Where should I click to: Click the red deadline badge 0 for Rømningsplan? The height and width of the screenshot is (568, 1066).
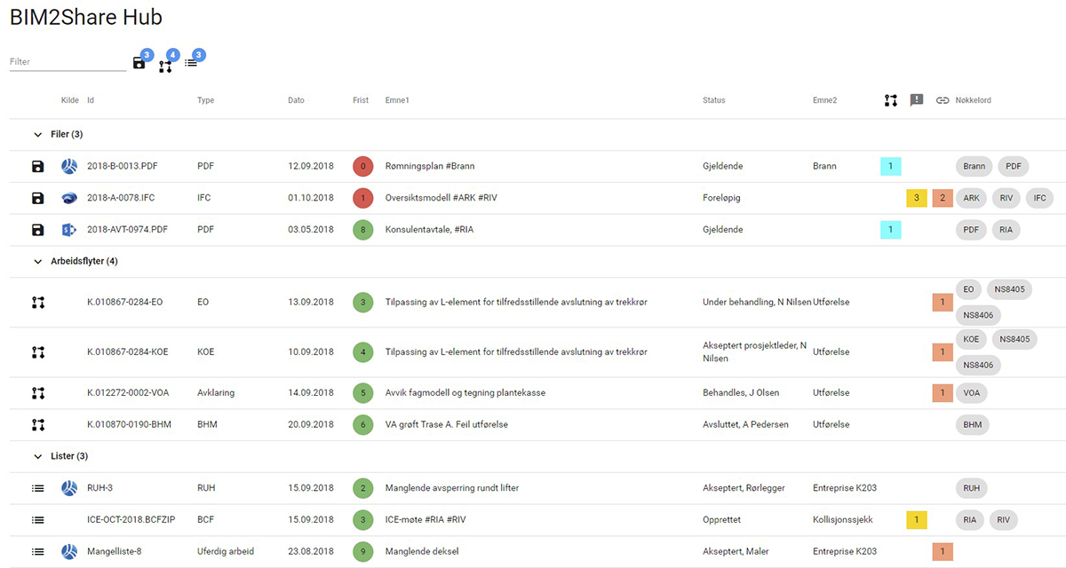362,166
